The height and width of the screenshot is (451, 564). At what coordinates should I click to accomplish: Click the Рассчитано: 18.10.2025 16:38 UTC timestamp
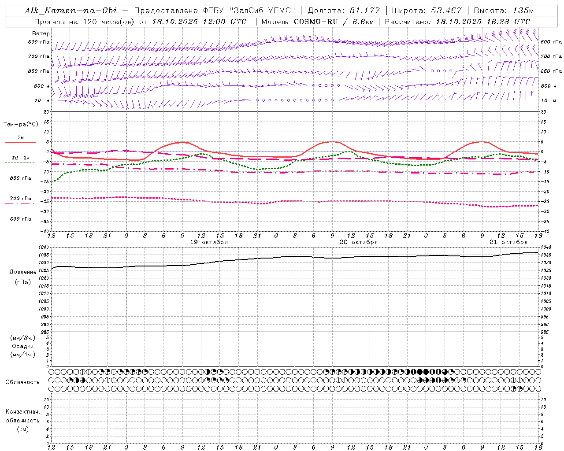[x=457, y=22]
